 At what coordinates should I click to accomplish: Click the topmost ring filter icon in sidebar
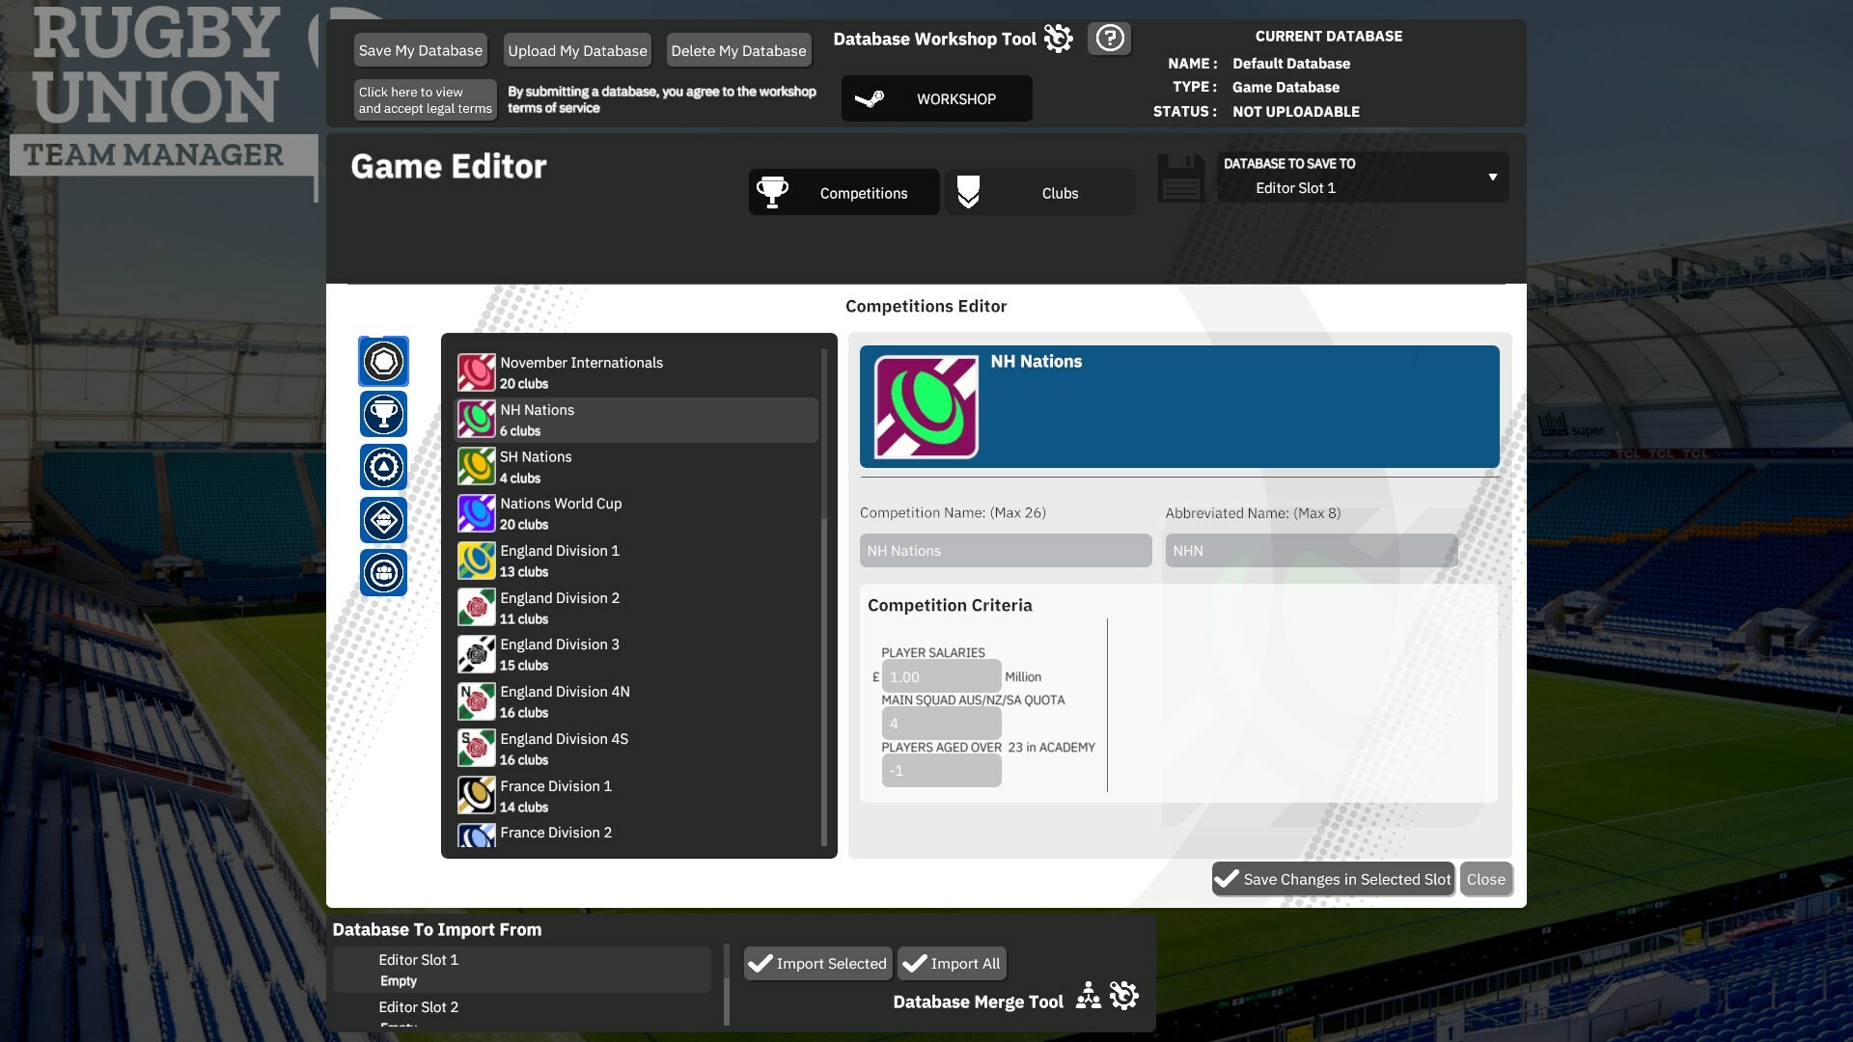[383, 361]
